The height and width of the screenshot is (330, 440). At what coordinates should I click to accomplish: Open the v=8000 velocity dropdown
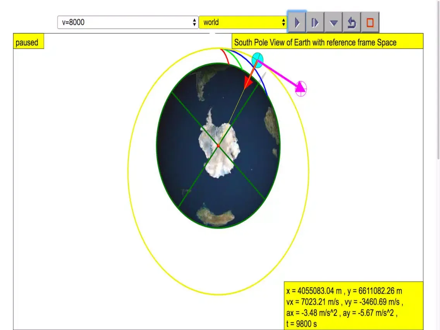[127, 22]
